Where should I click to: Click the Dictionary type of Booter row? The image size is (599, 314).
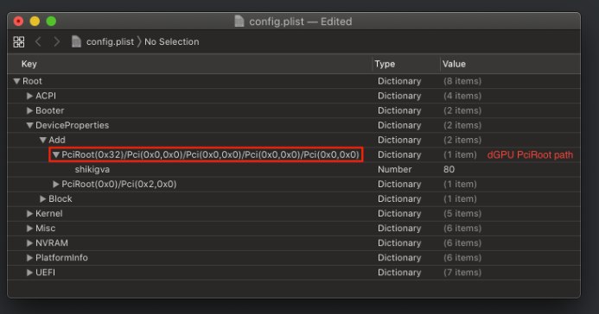point(399,110)
